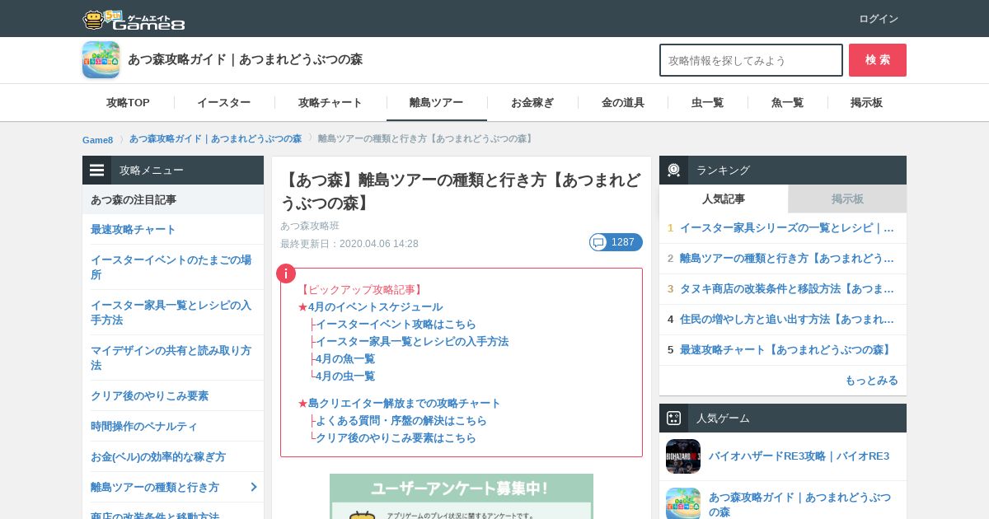Open 金の道具 navigation item

(x=623, y=103)
